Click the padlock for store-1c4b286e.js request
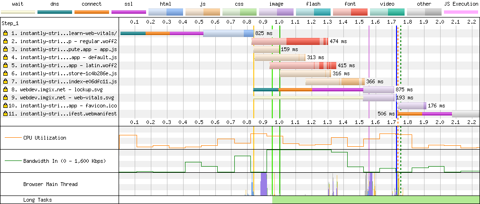 point(5,73)
